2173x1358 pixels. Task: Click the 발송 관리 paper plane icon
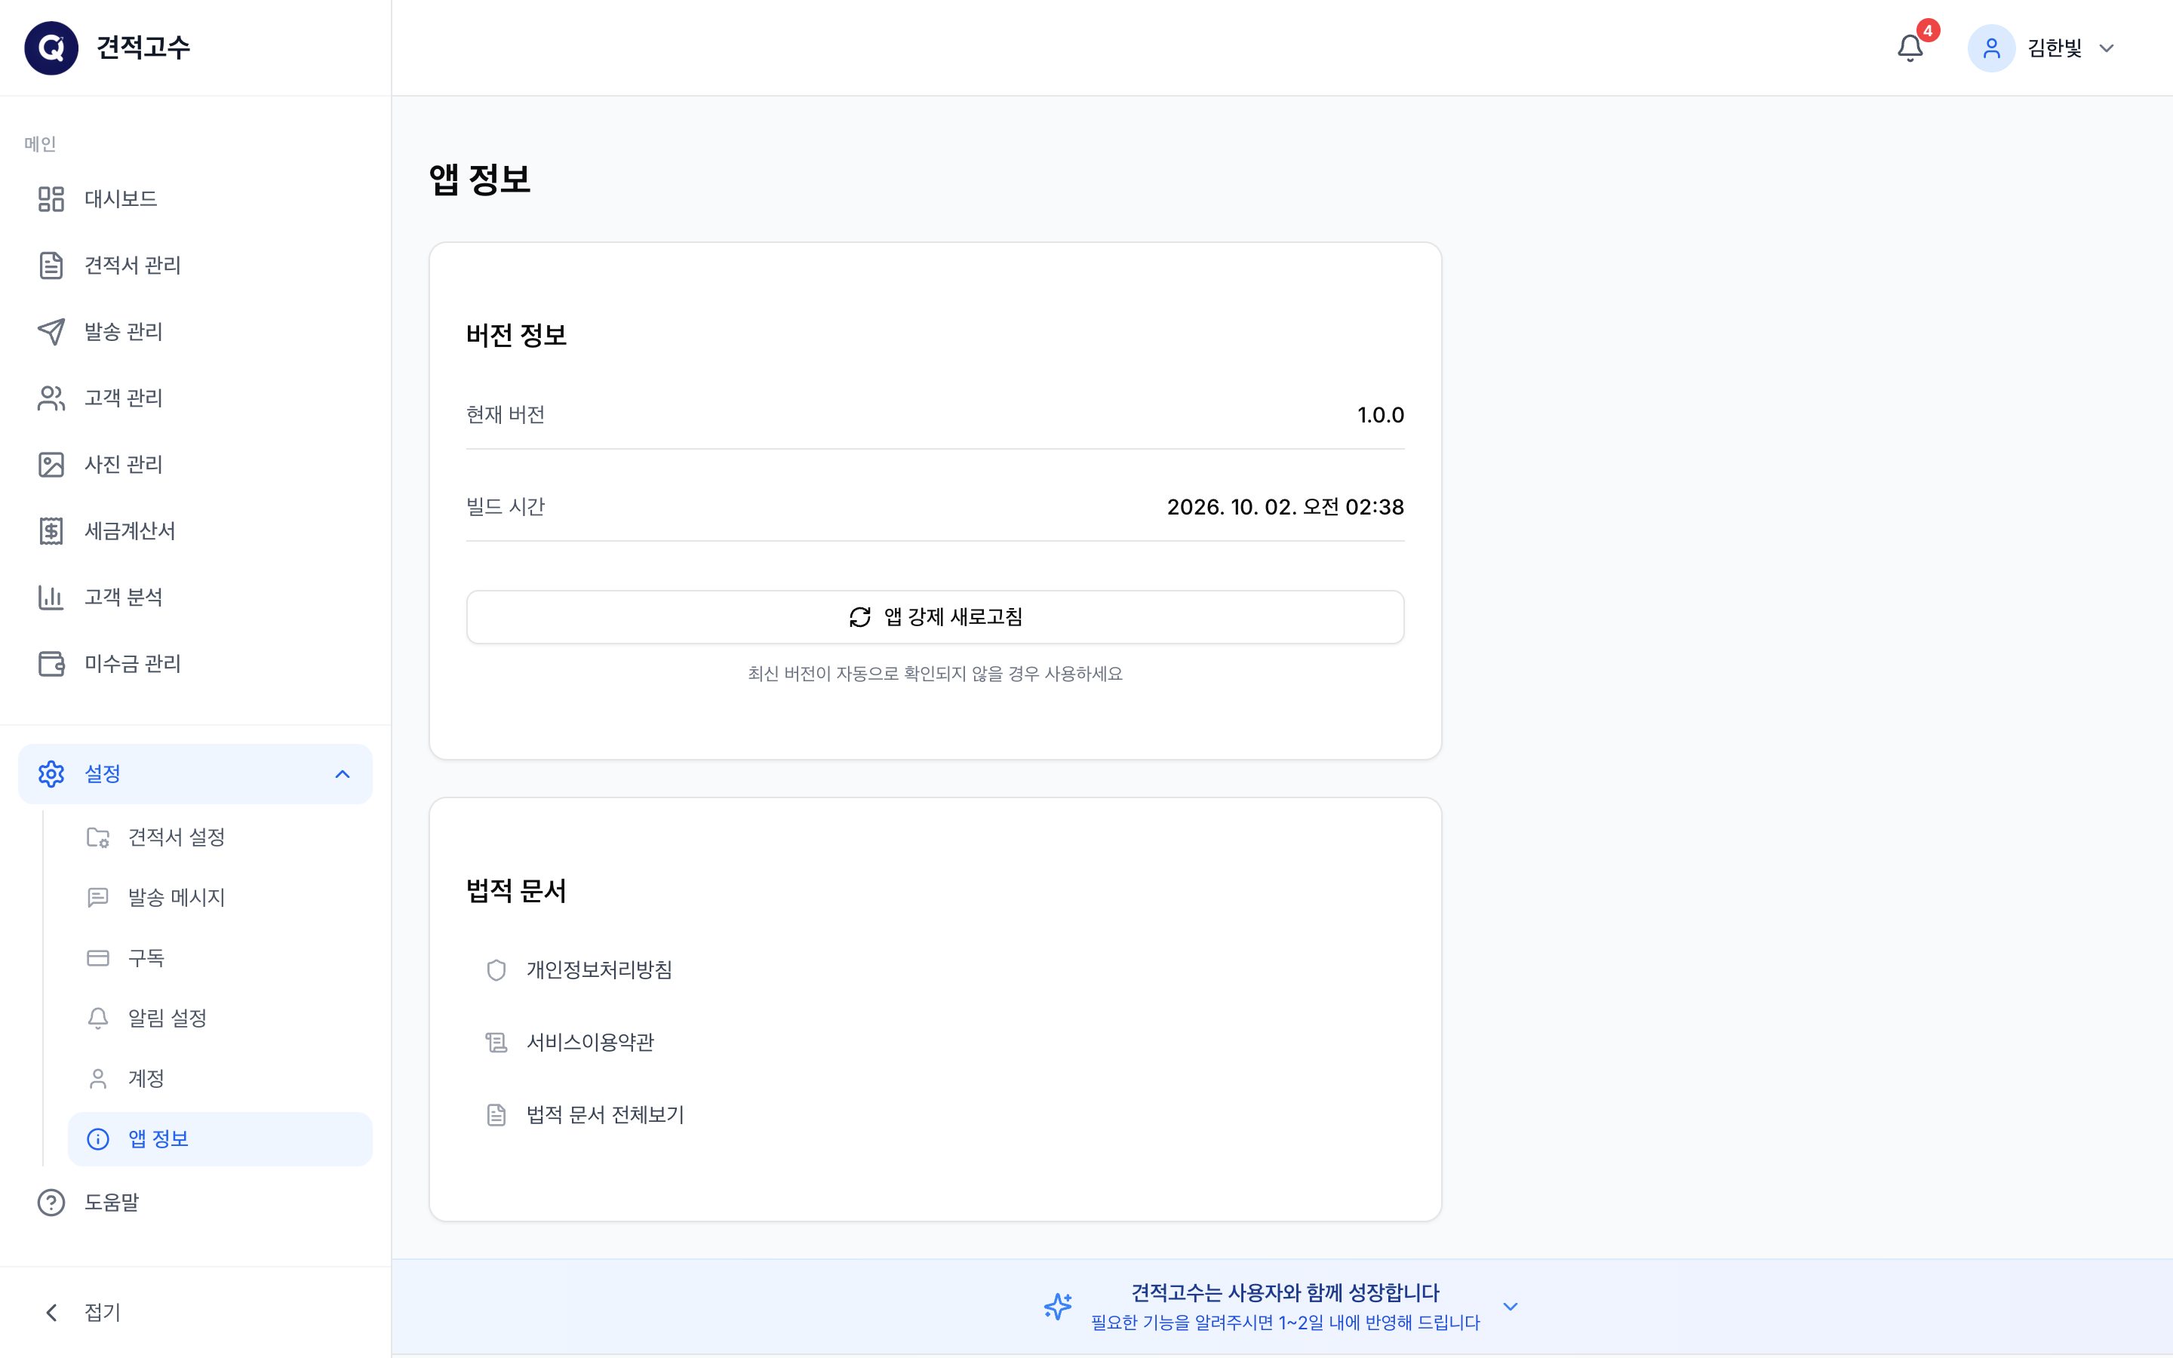(51, 331)
